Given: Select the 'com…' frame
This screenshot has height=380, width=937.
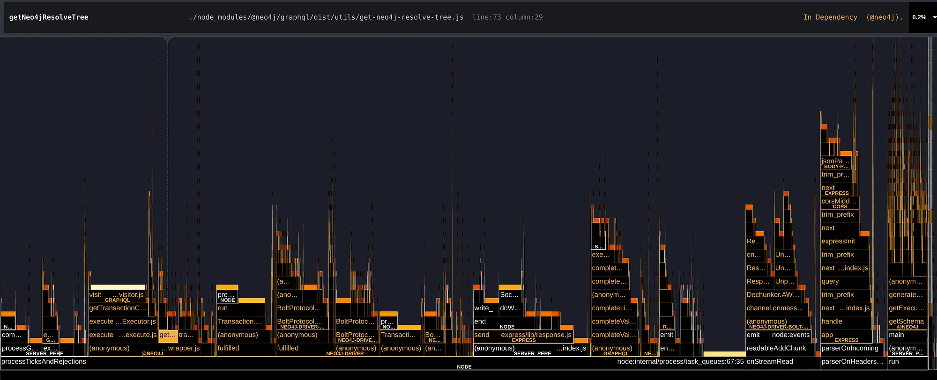Looking at the screenshot, I should point(13,336).
